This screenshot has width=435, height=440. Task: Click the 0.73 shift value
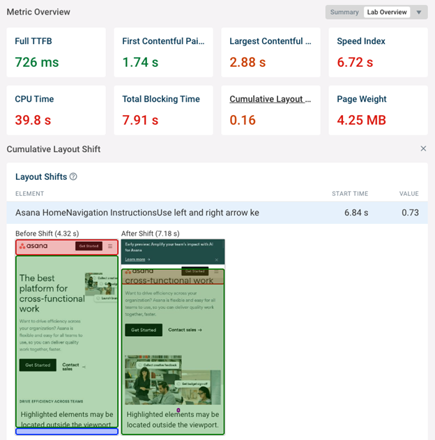(x=410, y=213)
